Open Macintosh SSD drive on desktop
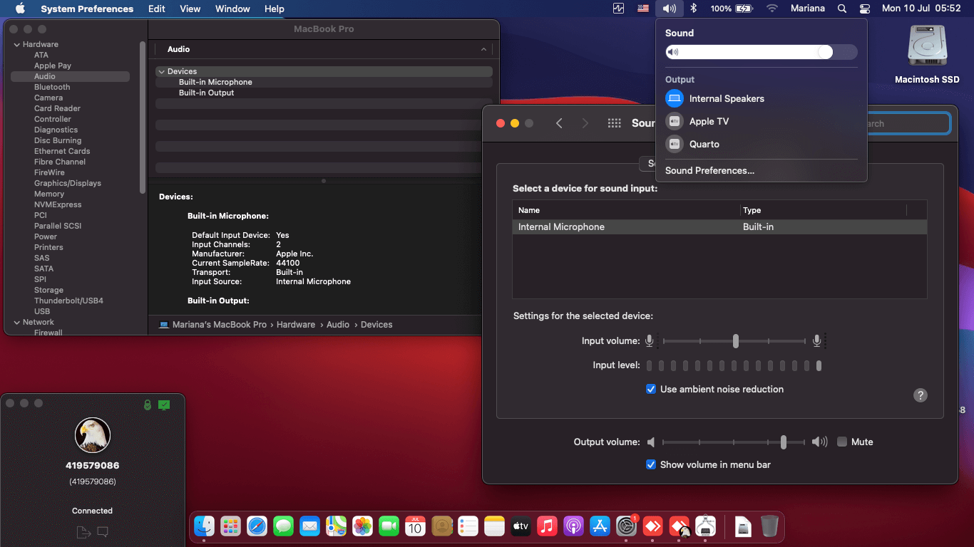The height and width of the screenshot is (547, 974). pos(927,55)
